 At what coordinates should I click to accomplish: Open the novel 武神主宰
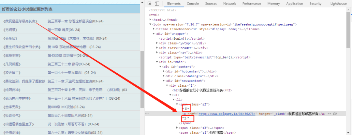click(12, 55)
